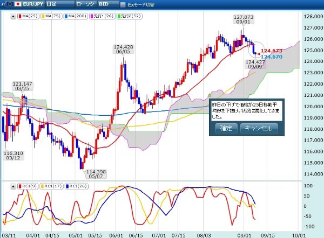
Task: Select the 124.427 09/09 low label
Action: click(255, 64)
